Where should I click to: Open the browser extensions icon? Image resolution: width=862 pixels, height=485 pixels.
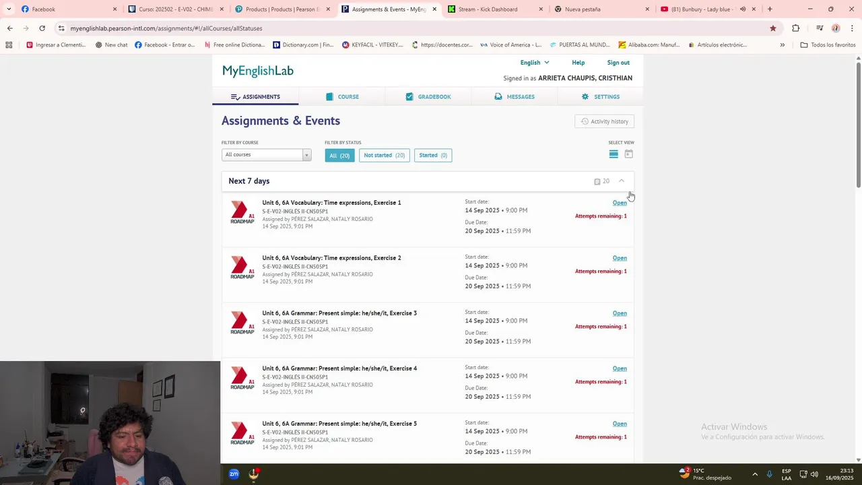(795, 28)
